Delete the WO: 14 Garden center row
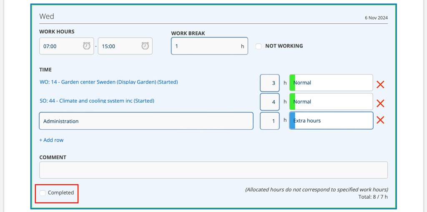427x212 pixels. click(x=380, y=84)
